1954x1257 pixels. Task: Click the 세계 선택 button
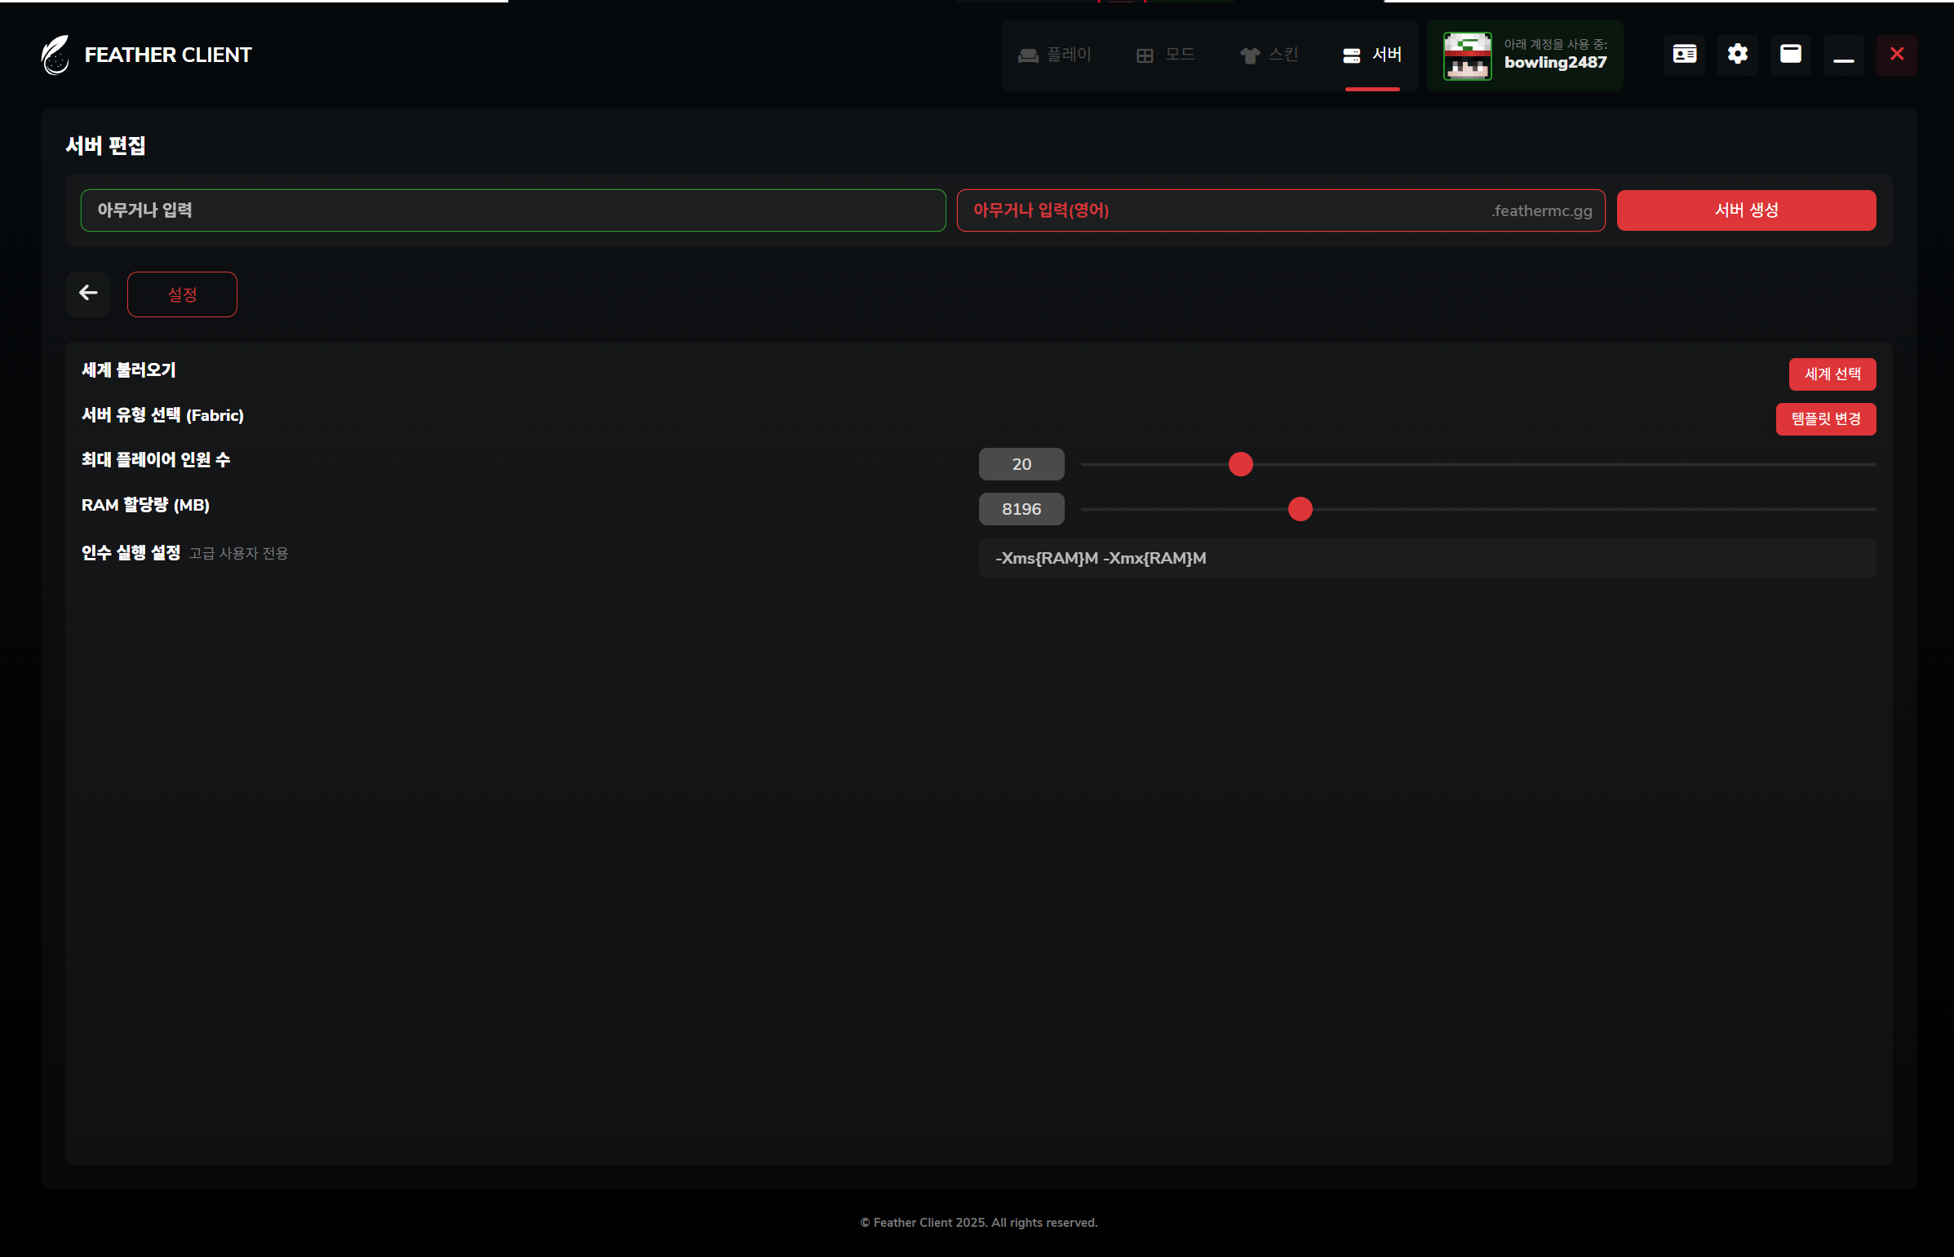coord(1832,374)
